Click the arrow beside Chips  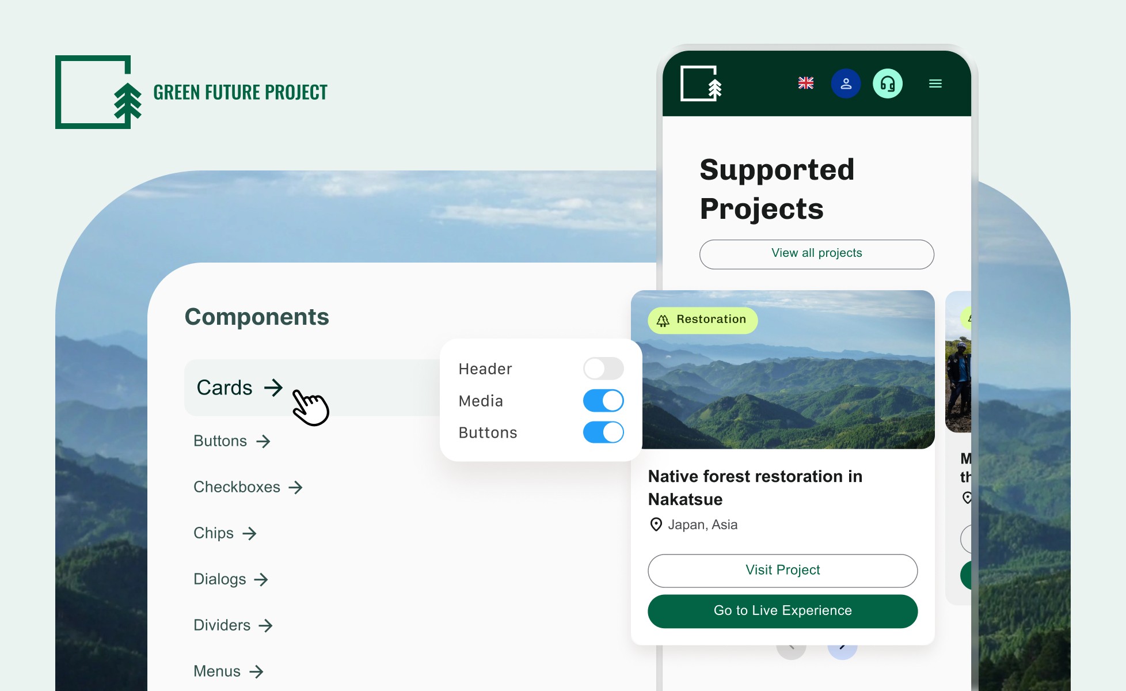249,534
